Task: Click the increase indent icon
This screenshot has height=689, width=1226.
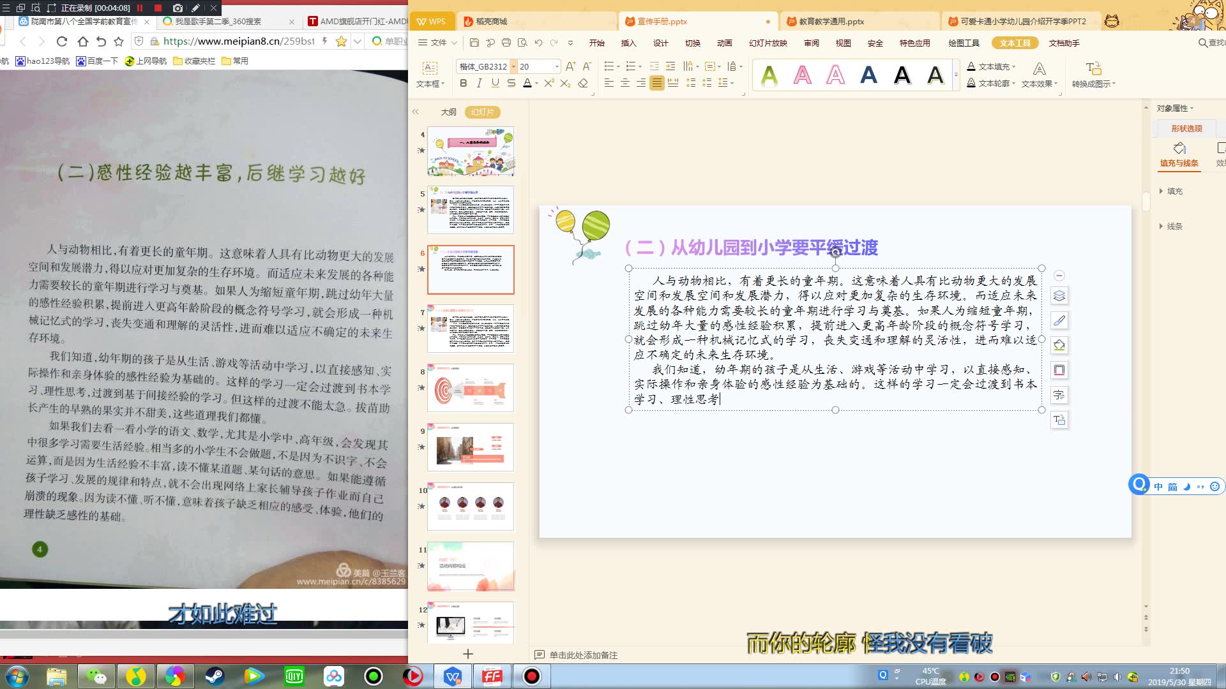Action: point(670,66)
